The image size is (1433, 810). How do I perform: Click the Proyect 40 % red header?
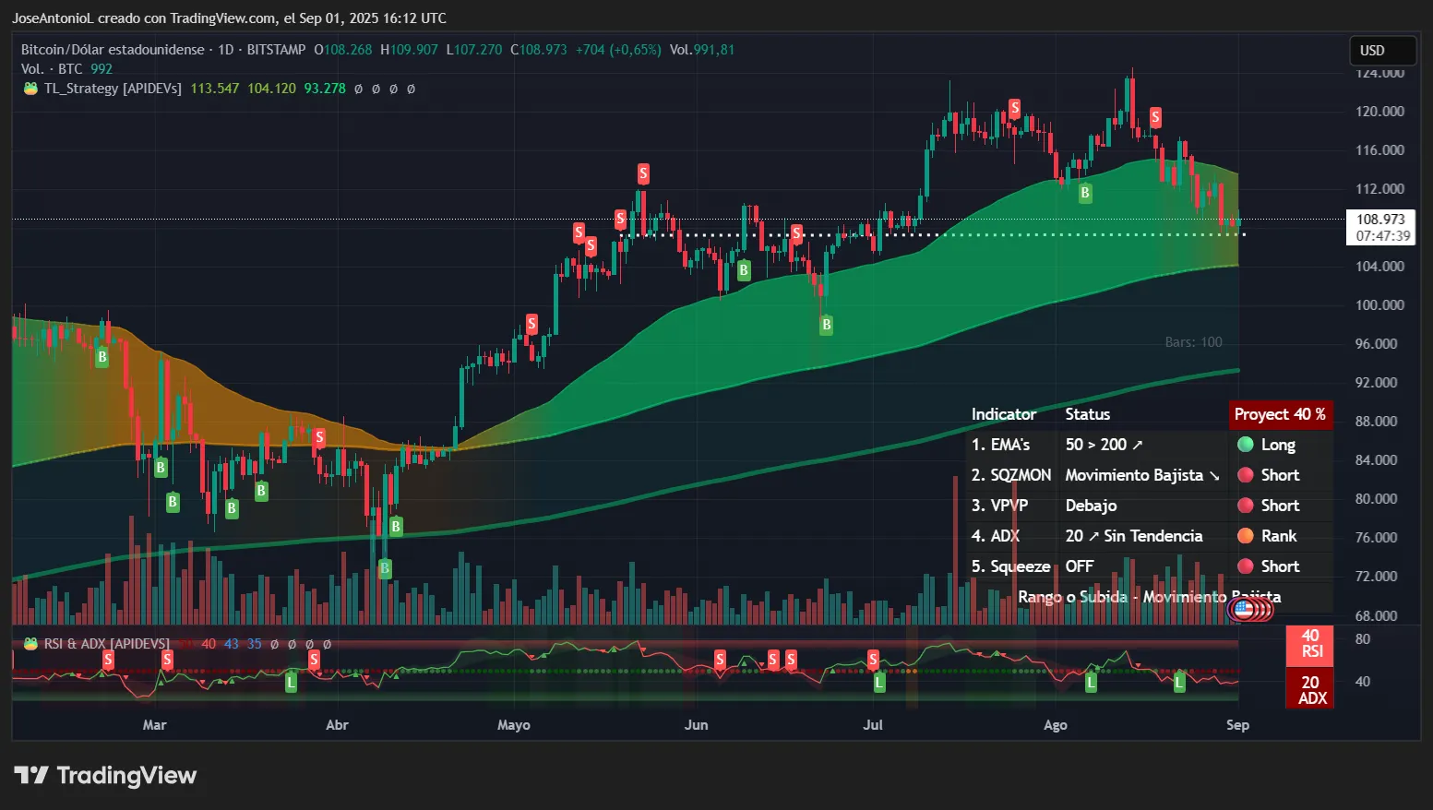[1281, 415]
